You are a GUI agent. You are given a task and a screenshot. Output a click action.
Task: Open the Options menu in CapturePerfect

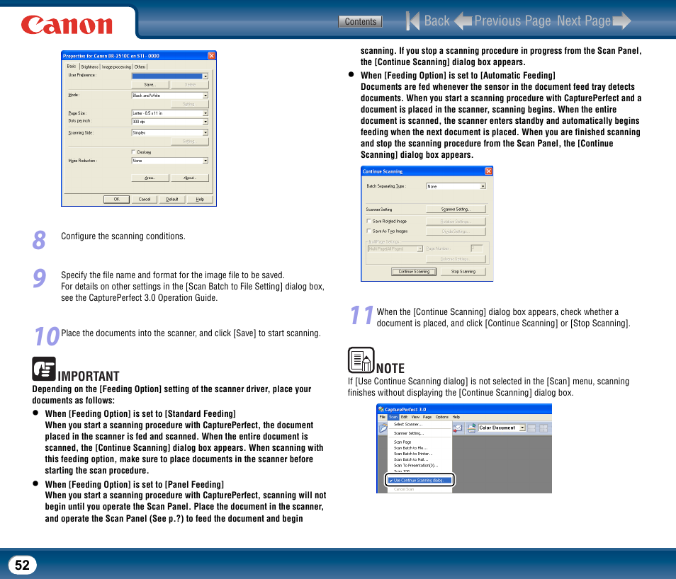[x=442, y=417]
